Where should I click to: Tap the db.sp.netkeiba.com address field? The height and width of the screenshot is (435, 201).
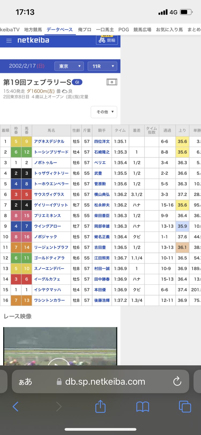(105, 381)
